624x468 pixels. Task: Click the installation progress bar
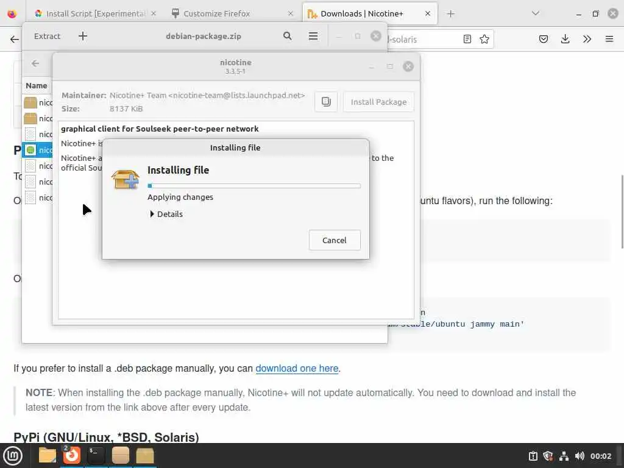254,186
